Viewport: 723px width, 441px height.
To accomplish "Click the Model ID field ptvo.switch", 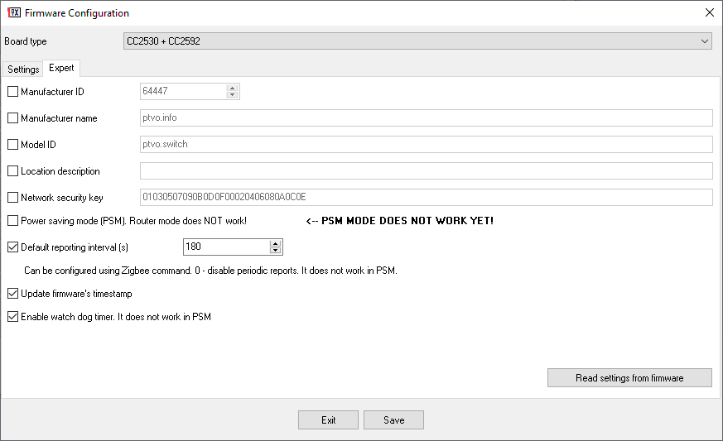I will 426,144.
